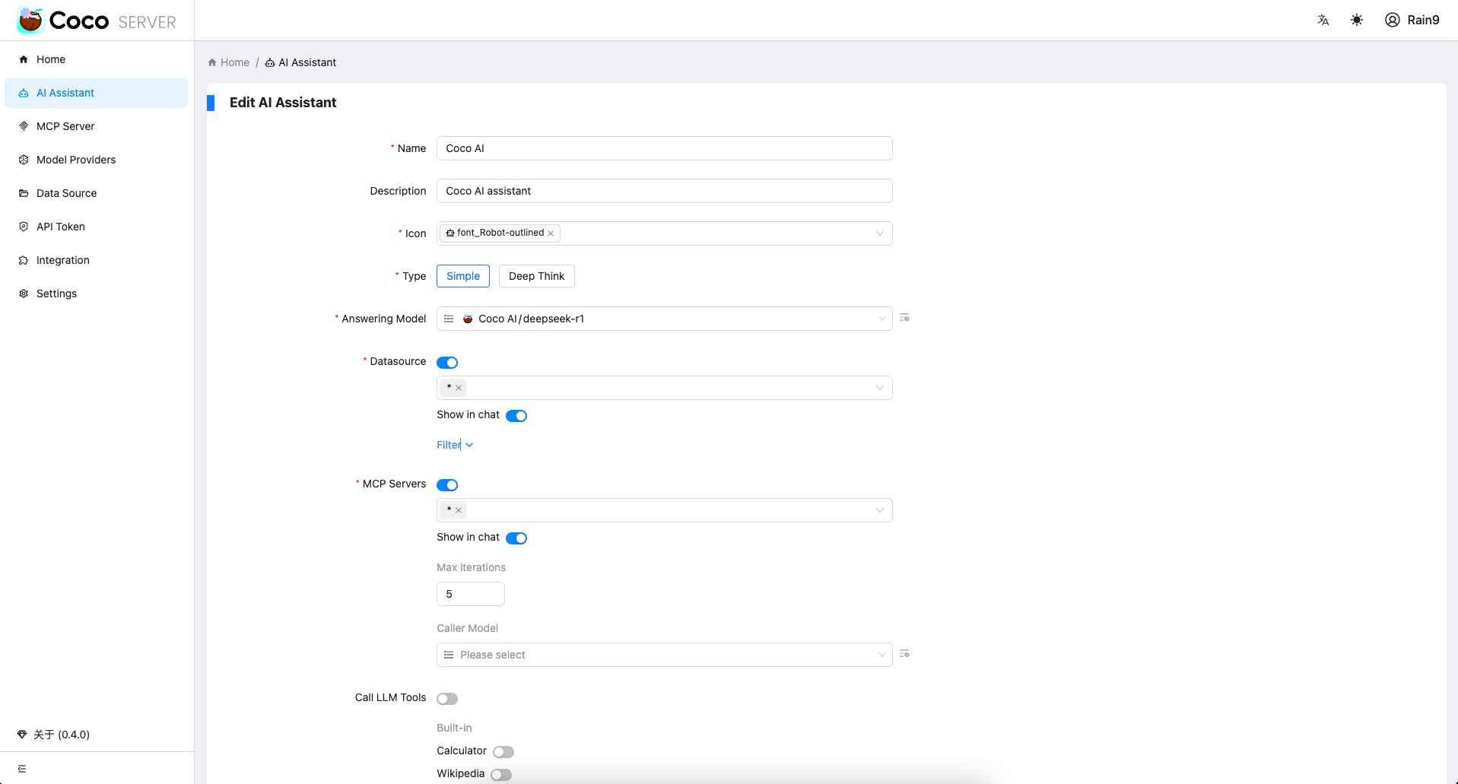Open the Caller Model Please select dropdown
Screen dimensions: 1458x784
click(664, 655)
